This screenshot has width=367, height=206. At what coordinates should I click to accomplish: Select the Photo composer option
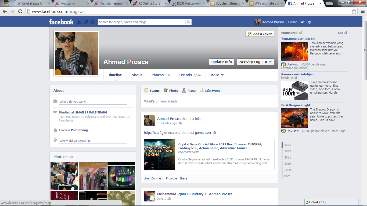pyautogui.click(x=171, y=91)
